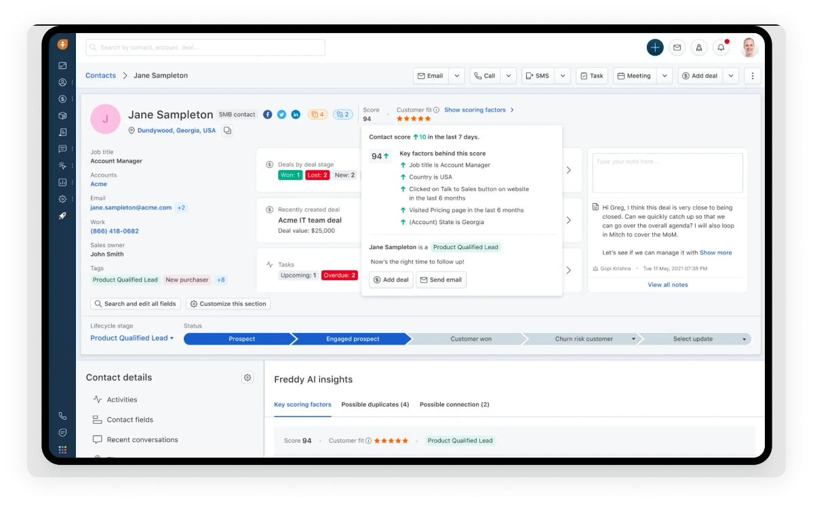Open View all notes link
813x507 pixels.
click(668, 285)
